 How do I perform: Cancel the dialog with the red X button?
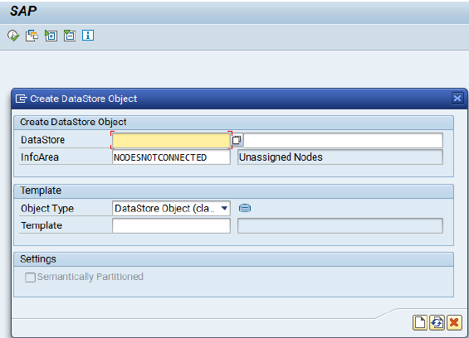point(454,323)
